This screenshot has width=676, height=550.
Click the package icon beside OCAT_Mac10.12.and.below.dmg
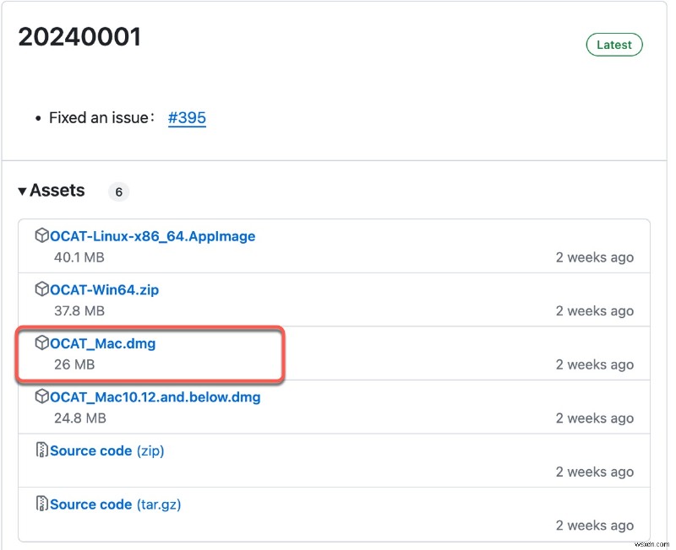coord(41,396)
